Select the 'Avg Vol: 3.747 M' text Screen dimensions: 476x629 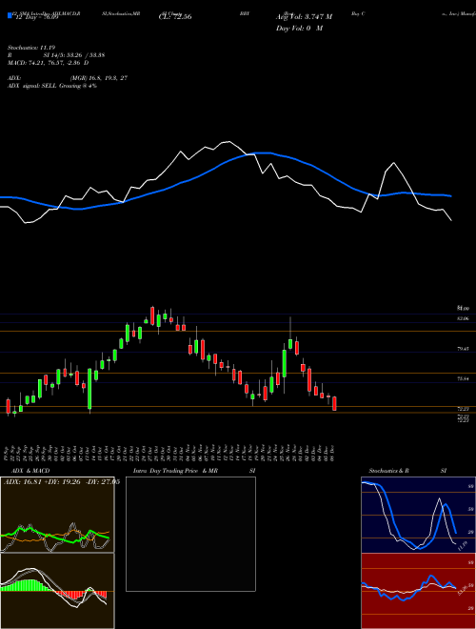[x=304, y=17]
